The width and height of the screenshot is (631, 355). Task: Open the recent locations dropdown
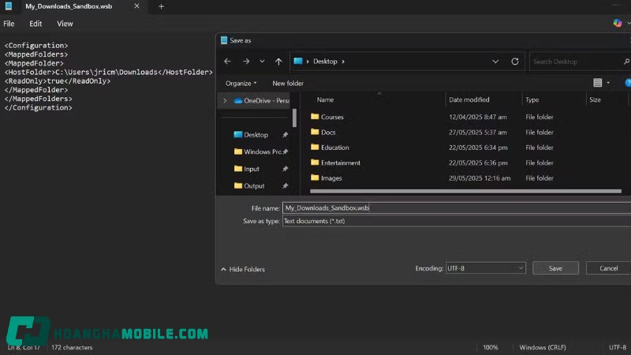262,62
